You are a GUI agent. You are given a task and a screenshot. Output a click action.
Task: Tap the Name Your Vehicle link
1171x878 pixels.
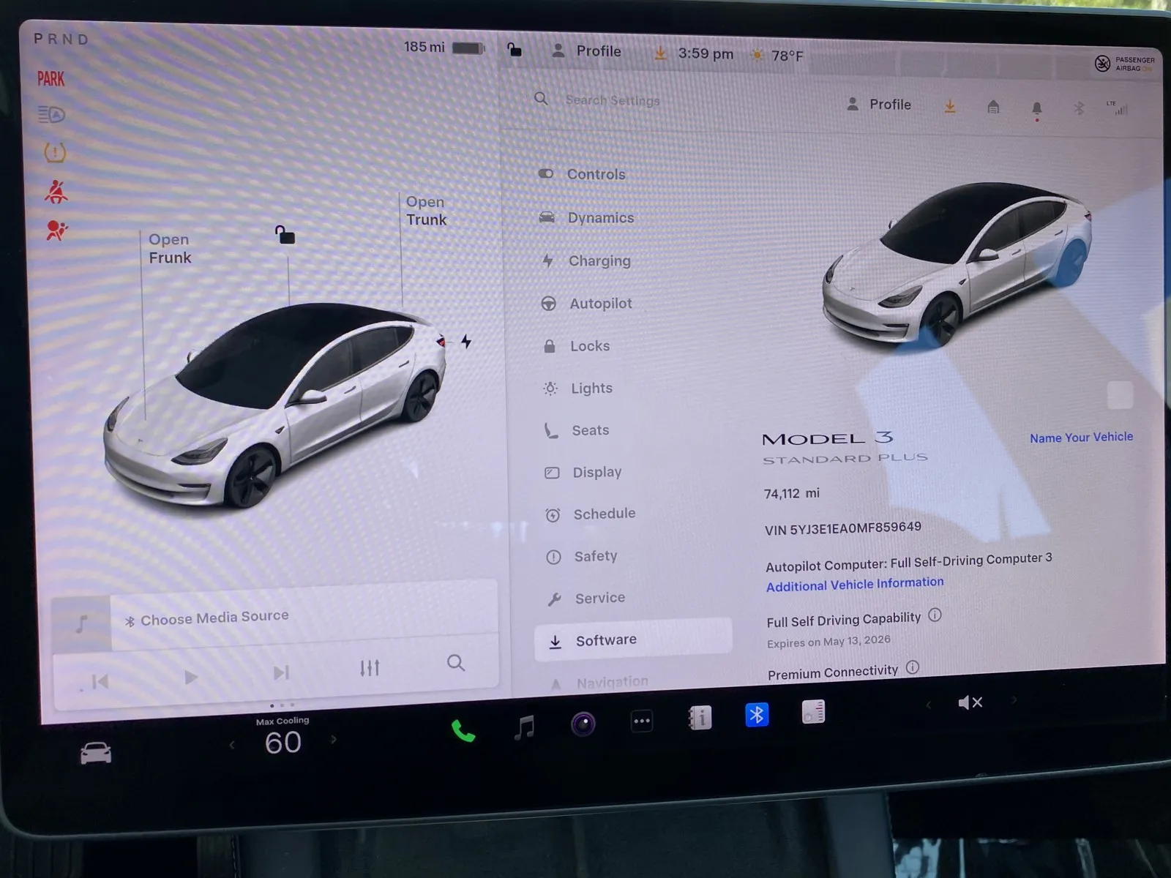(1080, 437)
